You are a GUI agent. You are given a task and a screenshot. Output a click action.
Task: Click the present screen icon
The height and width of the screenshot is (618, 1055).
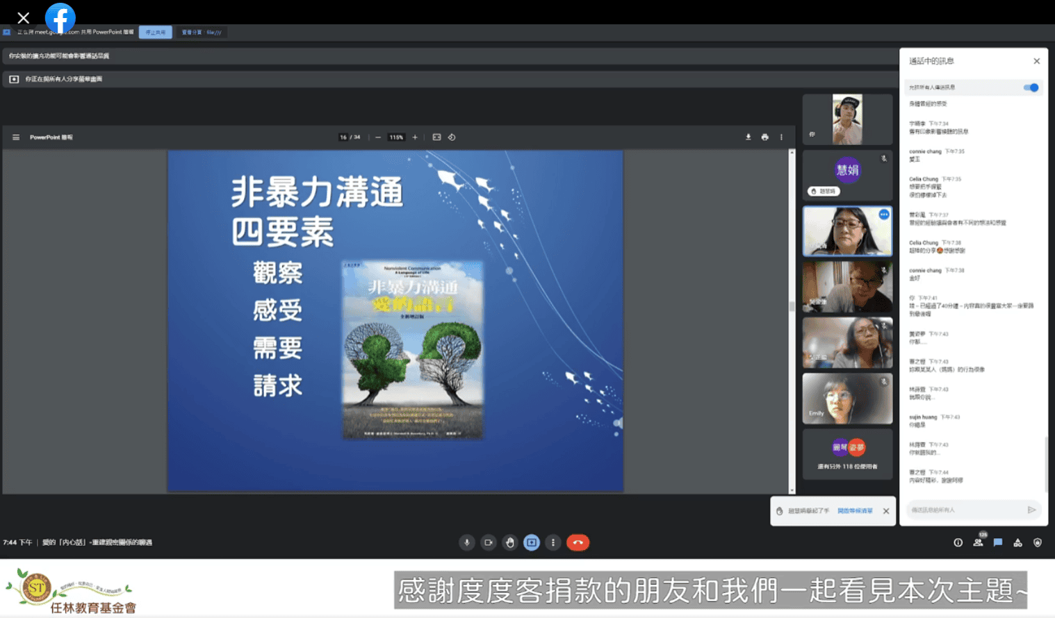(x=532, y=542)
